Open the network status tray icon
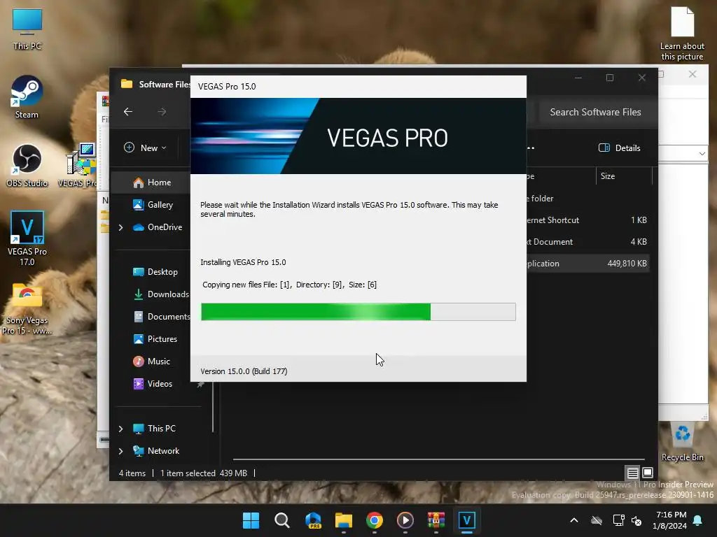This screenshot has width=717, height=537. (x=618, y=520)
